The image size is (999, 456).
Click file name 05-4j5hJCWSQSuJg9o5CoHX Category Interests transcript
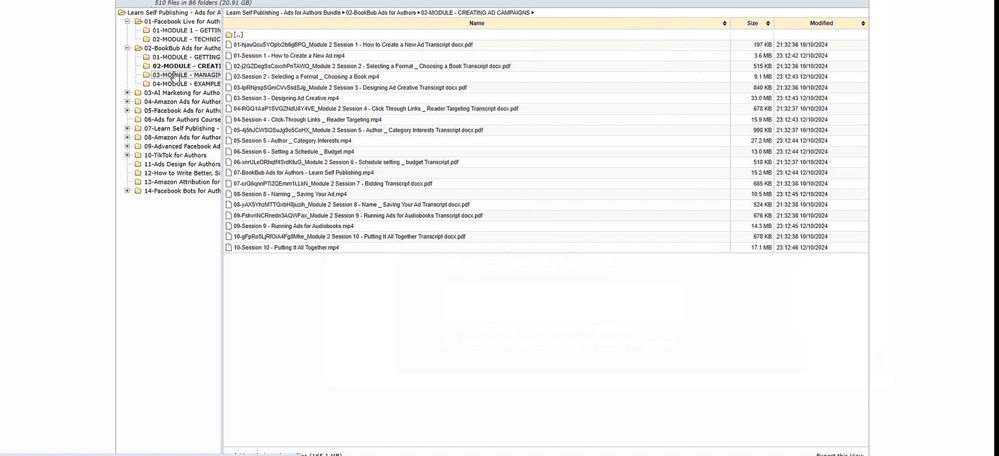coord(358,130)
